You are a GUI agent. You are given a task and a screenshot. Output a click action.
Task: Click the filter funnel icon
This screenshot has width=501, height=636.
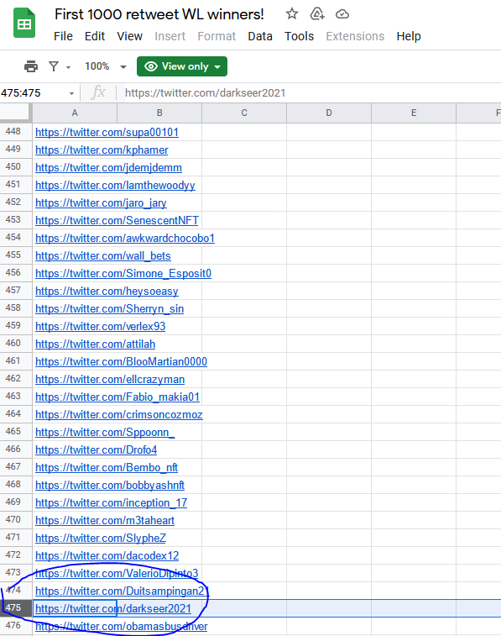[54, 66]
